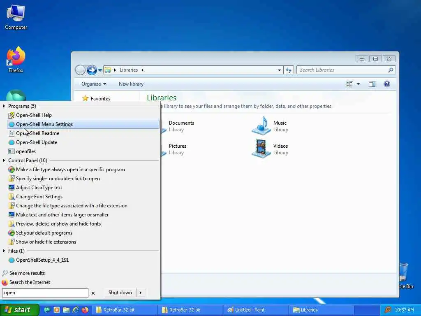Click See more results link
421x316 pixels.
[x=27, y=273]
